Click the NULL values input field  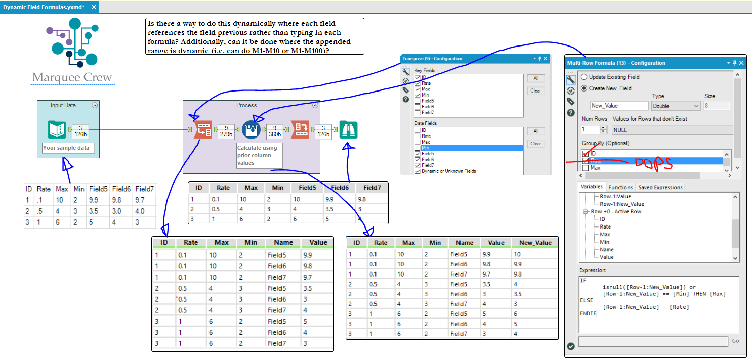click(633, 130)
